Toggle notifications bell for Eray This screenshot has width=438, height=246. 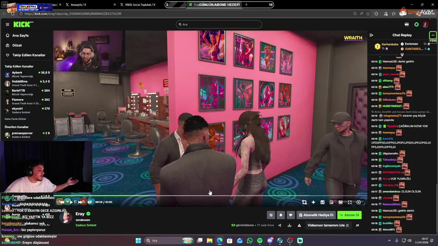(x=281, y=215)
